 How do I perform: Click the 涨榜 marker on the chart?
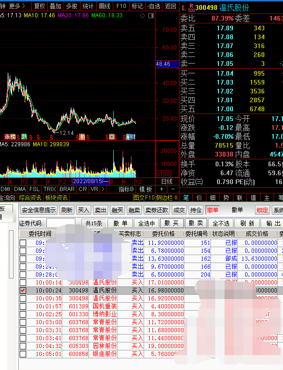click(10, 136)
